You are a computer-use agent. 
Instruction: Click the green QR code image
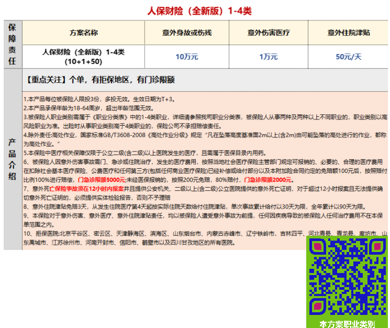[x=347, y=277]
